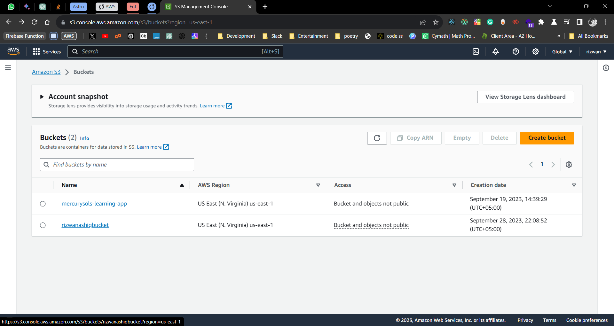Open Buckets Learn more link
The image size is (614, 326).
point(153,147)
